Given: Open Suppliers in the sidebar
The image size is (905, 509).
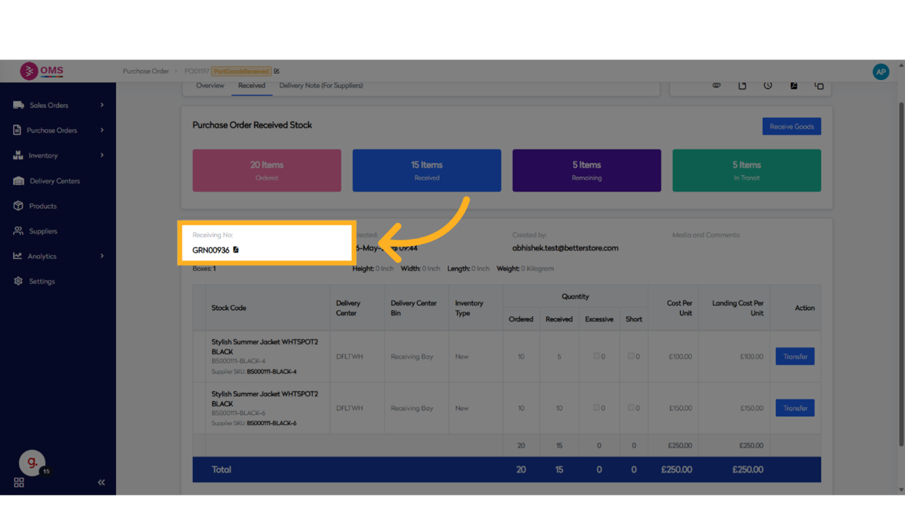Looking at the screenshot, I should (43, 231).
